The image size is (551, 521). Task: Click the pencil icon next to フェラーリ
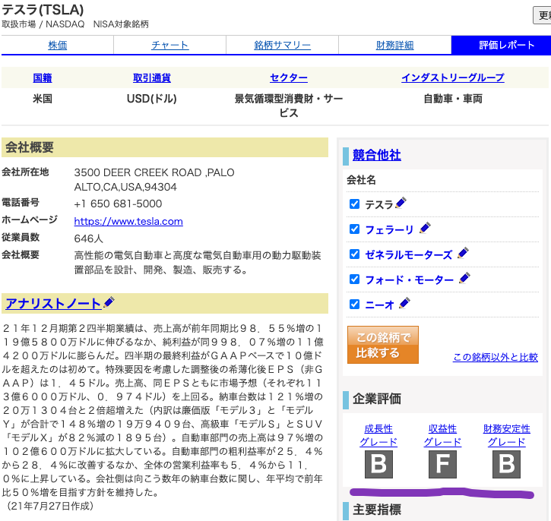pyautogui.click(x=425, y=228)
